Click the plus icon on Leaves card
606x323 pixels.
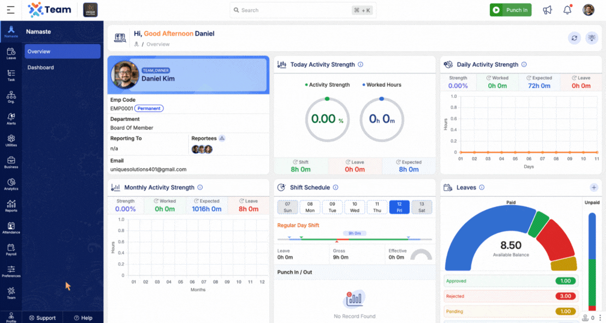[594, 188]
